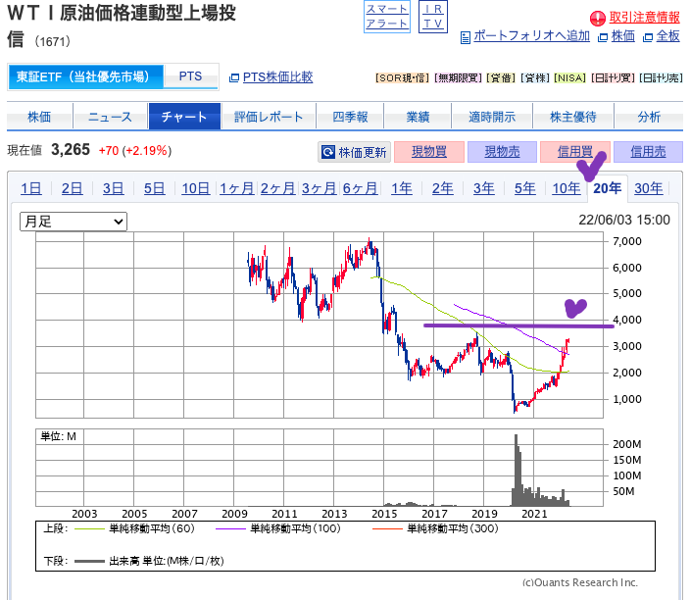Image resolution: width=690 pixels, height=600 pixels.
Task: Select the 1日 chart period
Action: (x=31, y=188)
